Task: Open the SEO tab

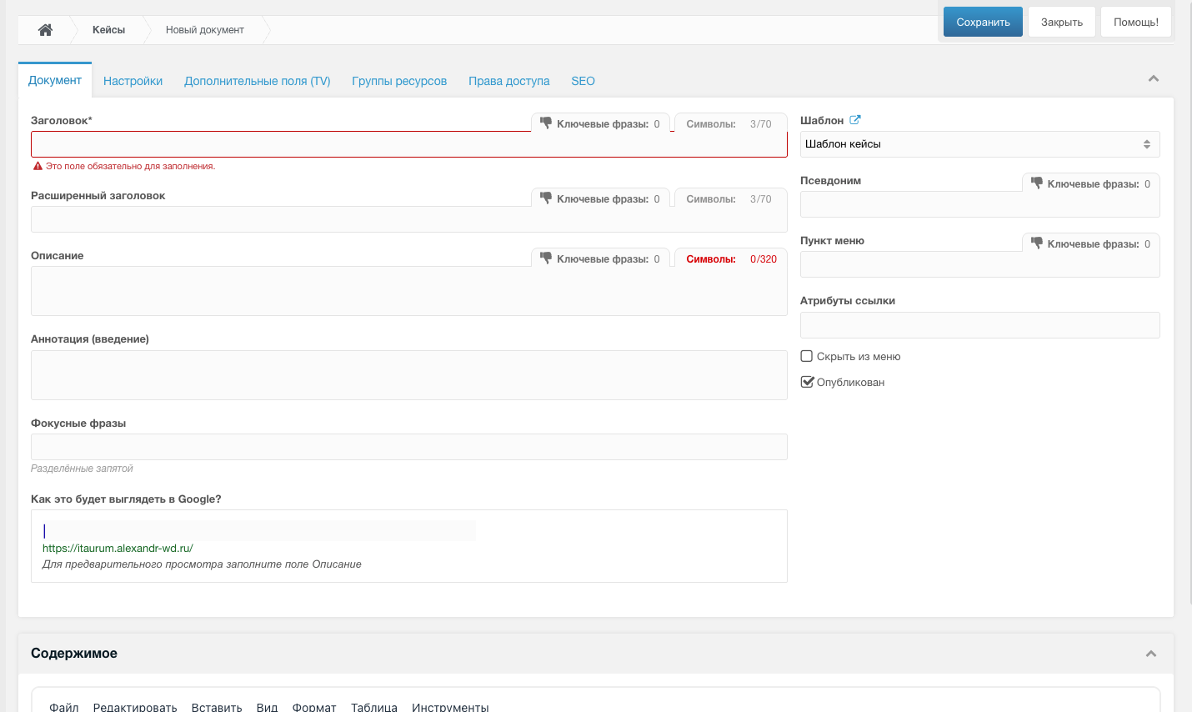Action: [x=583, y=81]
